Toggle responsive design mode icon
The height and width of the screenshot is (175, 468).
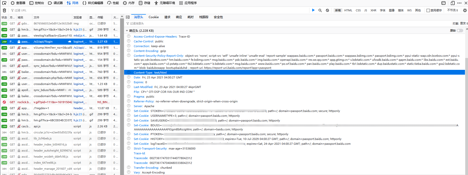point(452,3)
